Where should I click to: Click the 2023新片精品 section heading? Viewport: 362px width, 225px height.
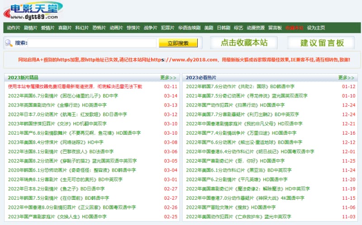(x=23, y=78)
